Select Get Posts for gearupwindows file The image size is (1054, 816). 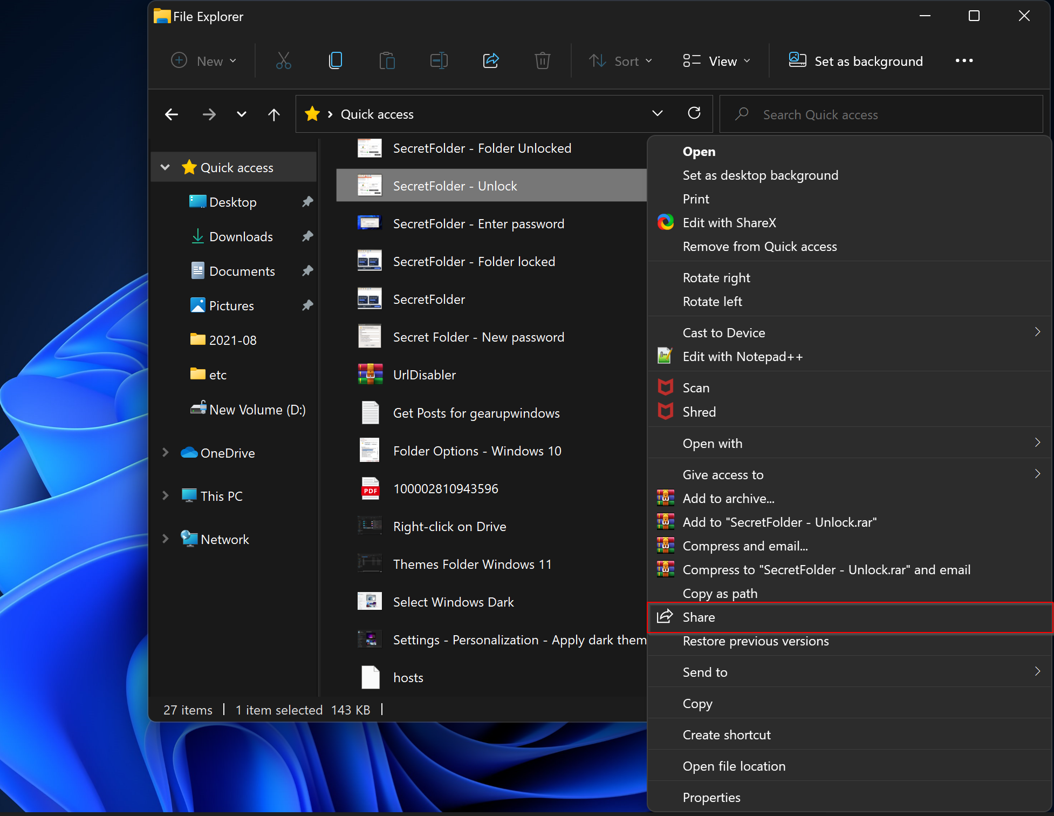491,413
